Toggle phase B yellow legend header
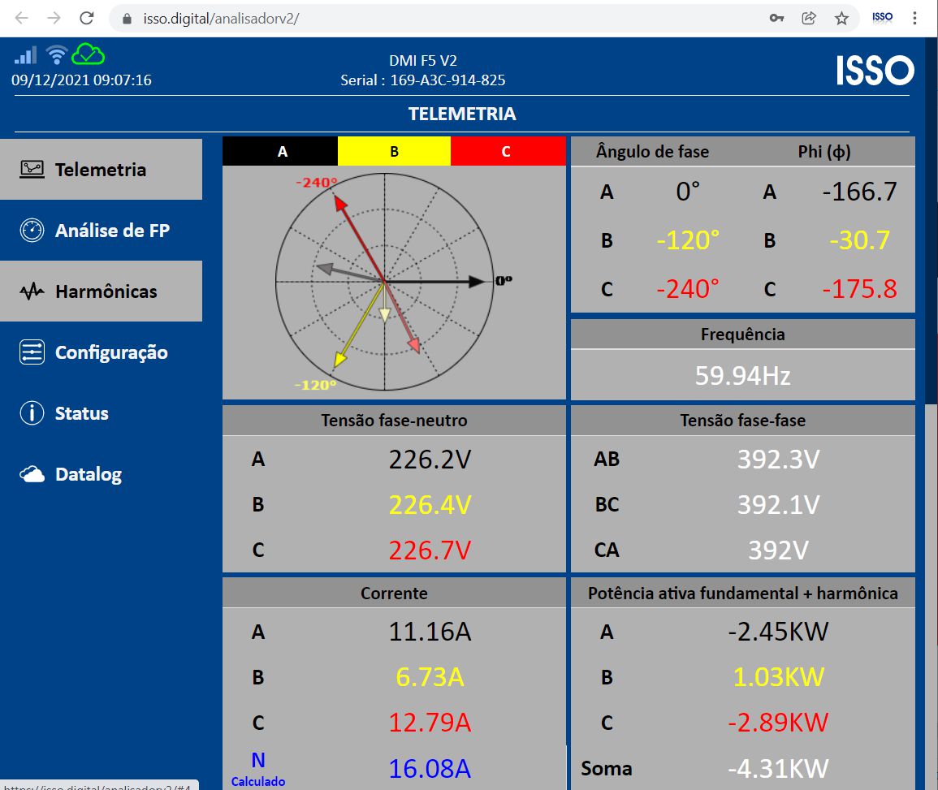The height and width of the screenshot is (790, 938). pyautogui.click(x=394, y=151)
